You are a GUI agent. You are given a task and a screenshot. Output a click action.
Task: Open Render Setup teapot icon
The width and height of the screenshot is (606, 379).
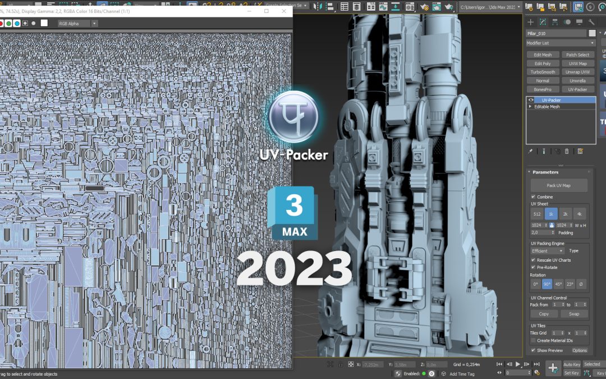pos(424,7)
